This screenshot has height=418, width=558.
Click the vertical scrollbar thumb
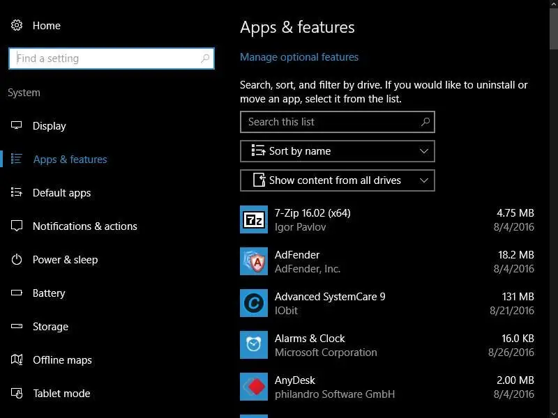tap(554, 29)
